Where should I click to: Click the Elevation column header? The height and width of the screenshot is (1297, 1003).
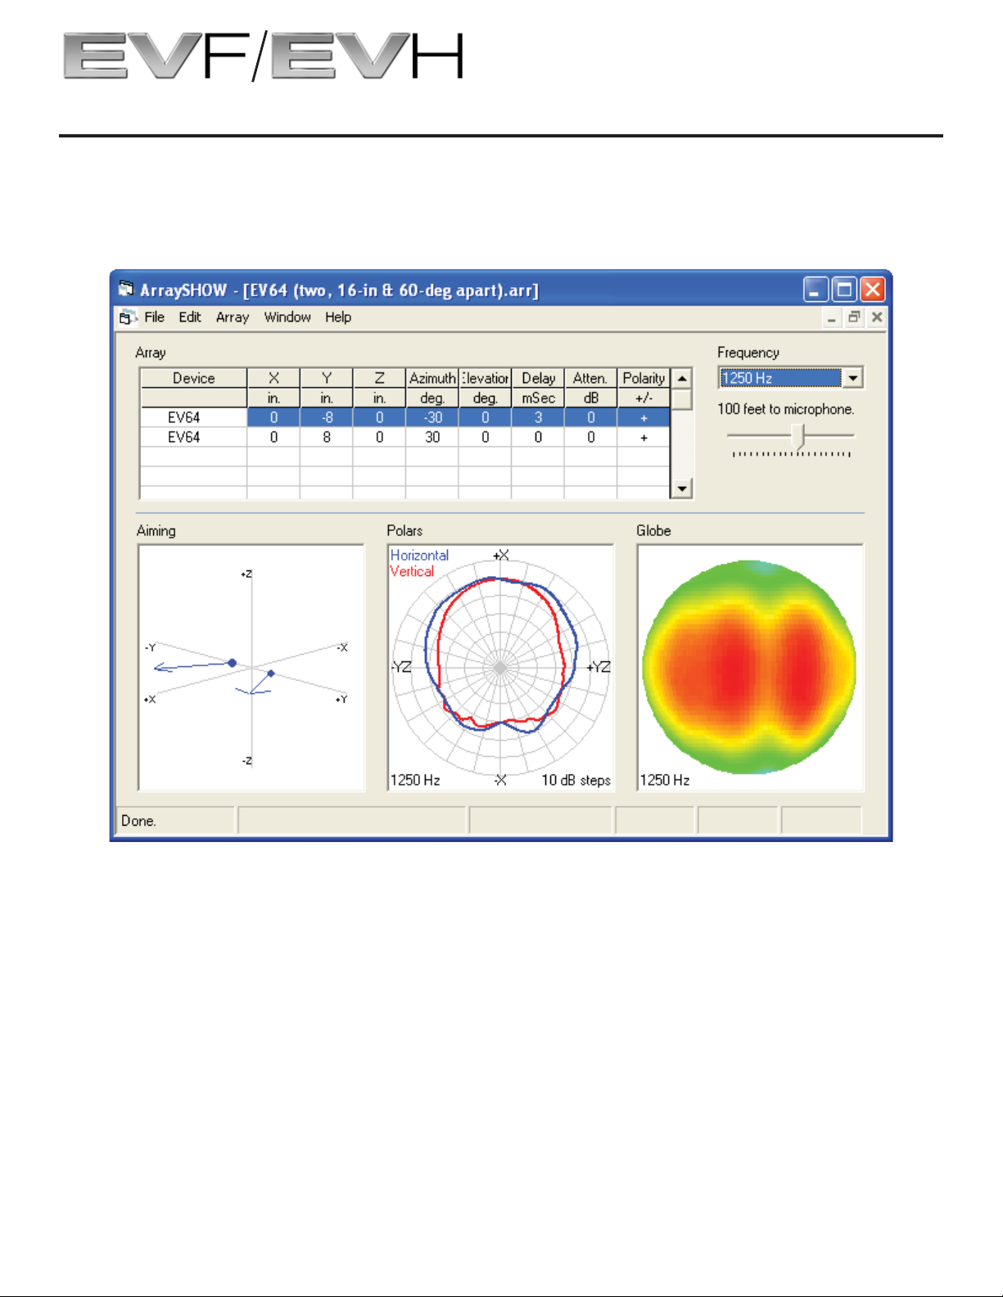486,378
